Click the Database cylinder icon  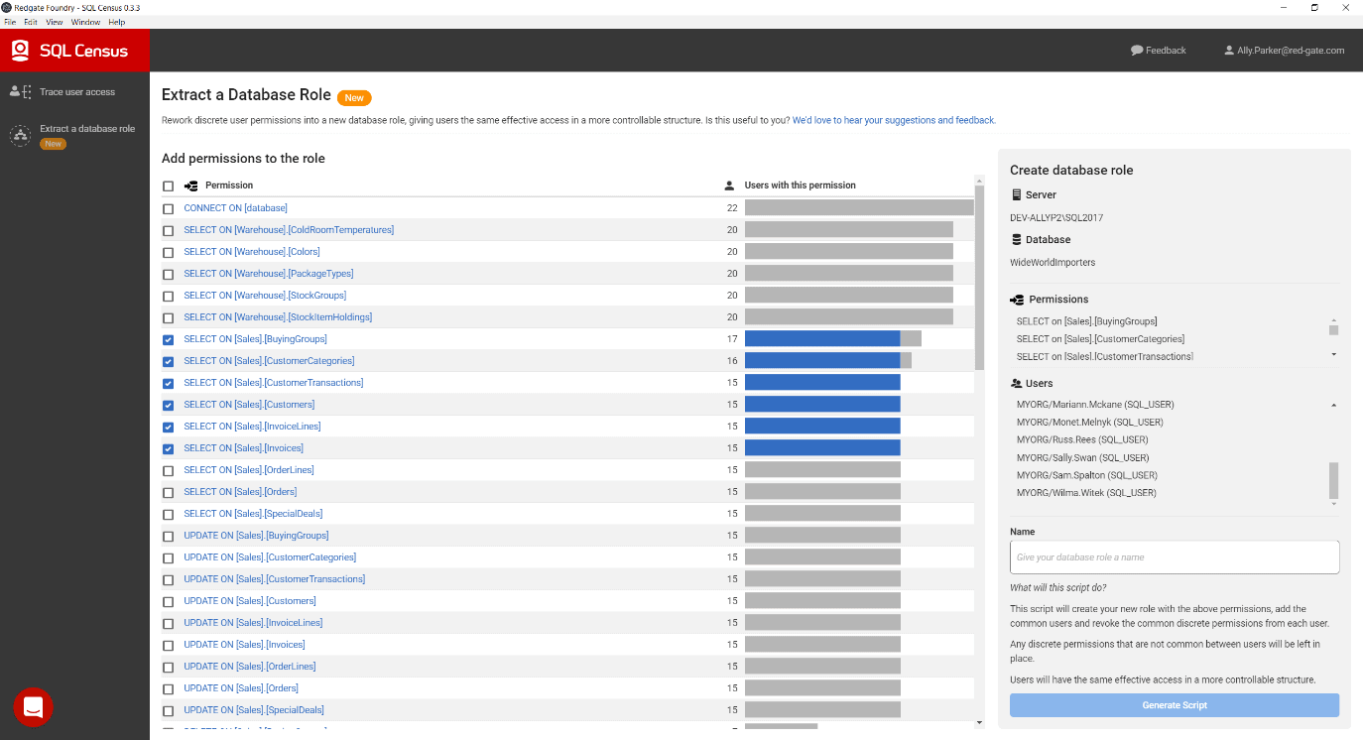coord(1016,239)
